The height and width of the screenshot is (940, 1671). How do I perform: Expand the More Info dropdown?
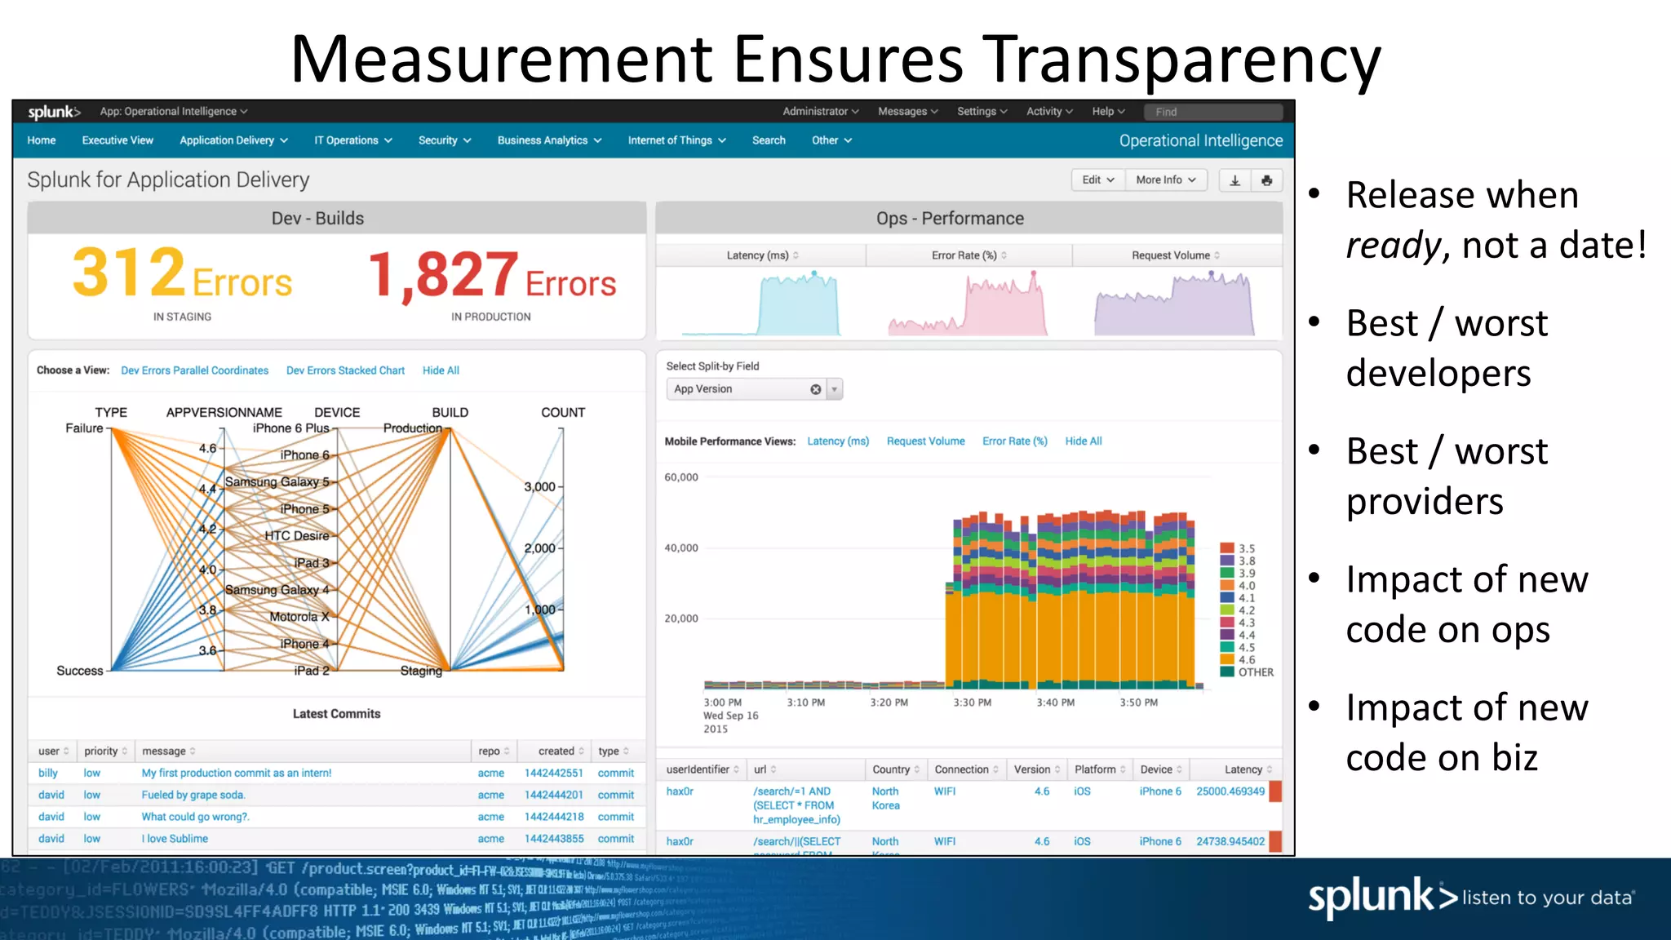[1166, 180]
